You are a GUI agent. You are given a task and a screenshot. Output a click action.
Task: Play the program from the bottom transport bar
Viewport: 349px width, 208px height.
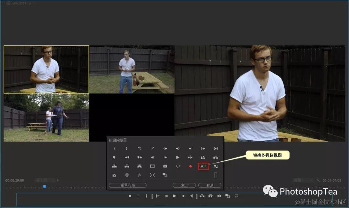(174, 196)
